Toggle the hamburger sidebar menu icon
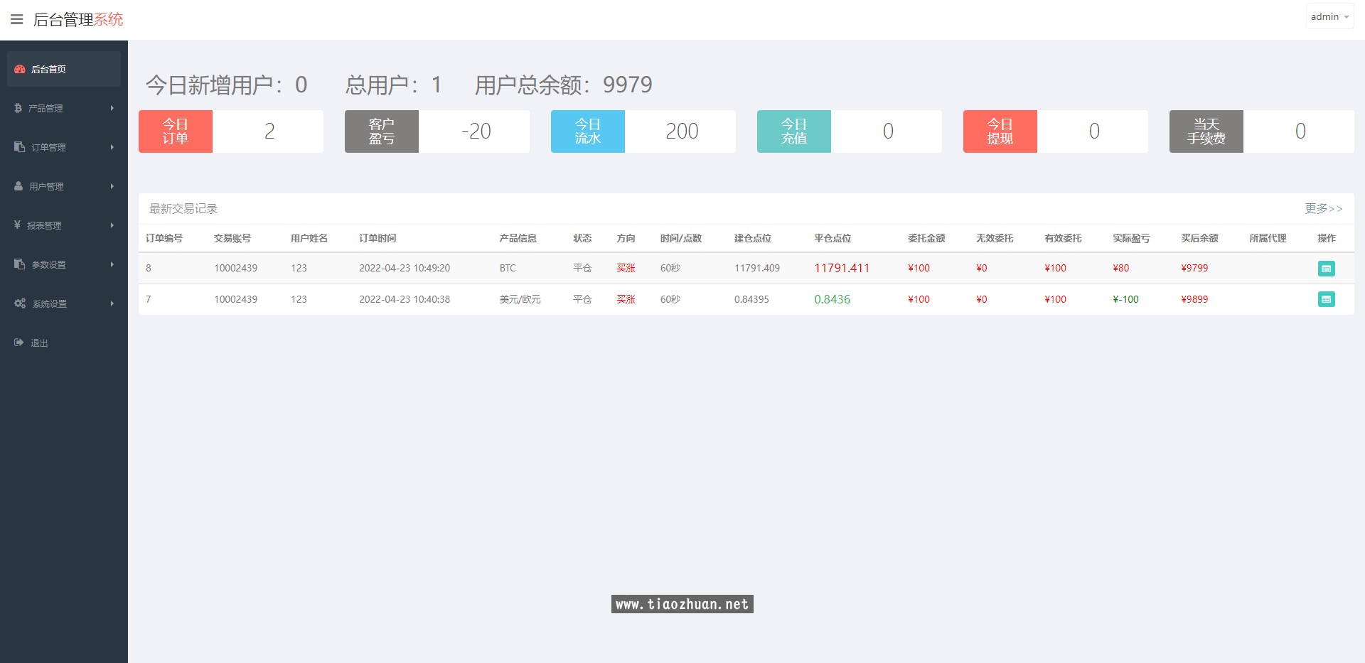 coord(17,19)
